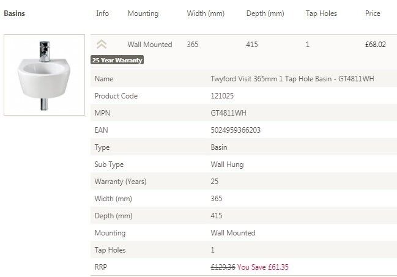397x277 pixels.
Task: Click the Warranty (Years) row label
Action: pyautogui.click(x=121, y=182)
